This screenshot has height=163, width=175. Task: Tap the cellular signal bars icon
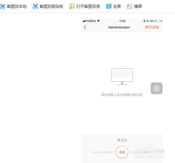click(x=84, y=21)
